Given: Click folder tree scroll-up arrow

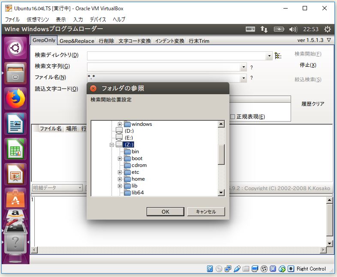Looking at the screenshot, I should 221,124.
